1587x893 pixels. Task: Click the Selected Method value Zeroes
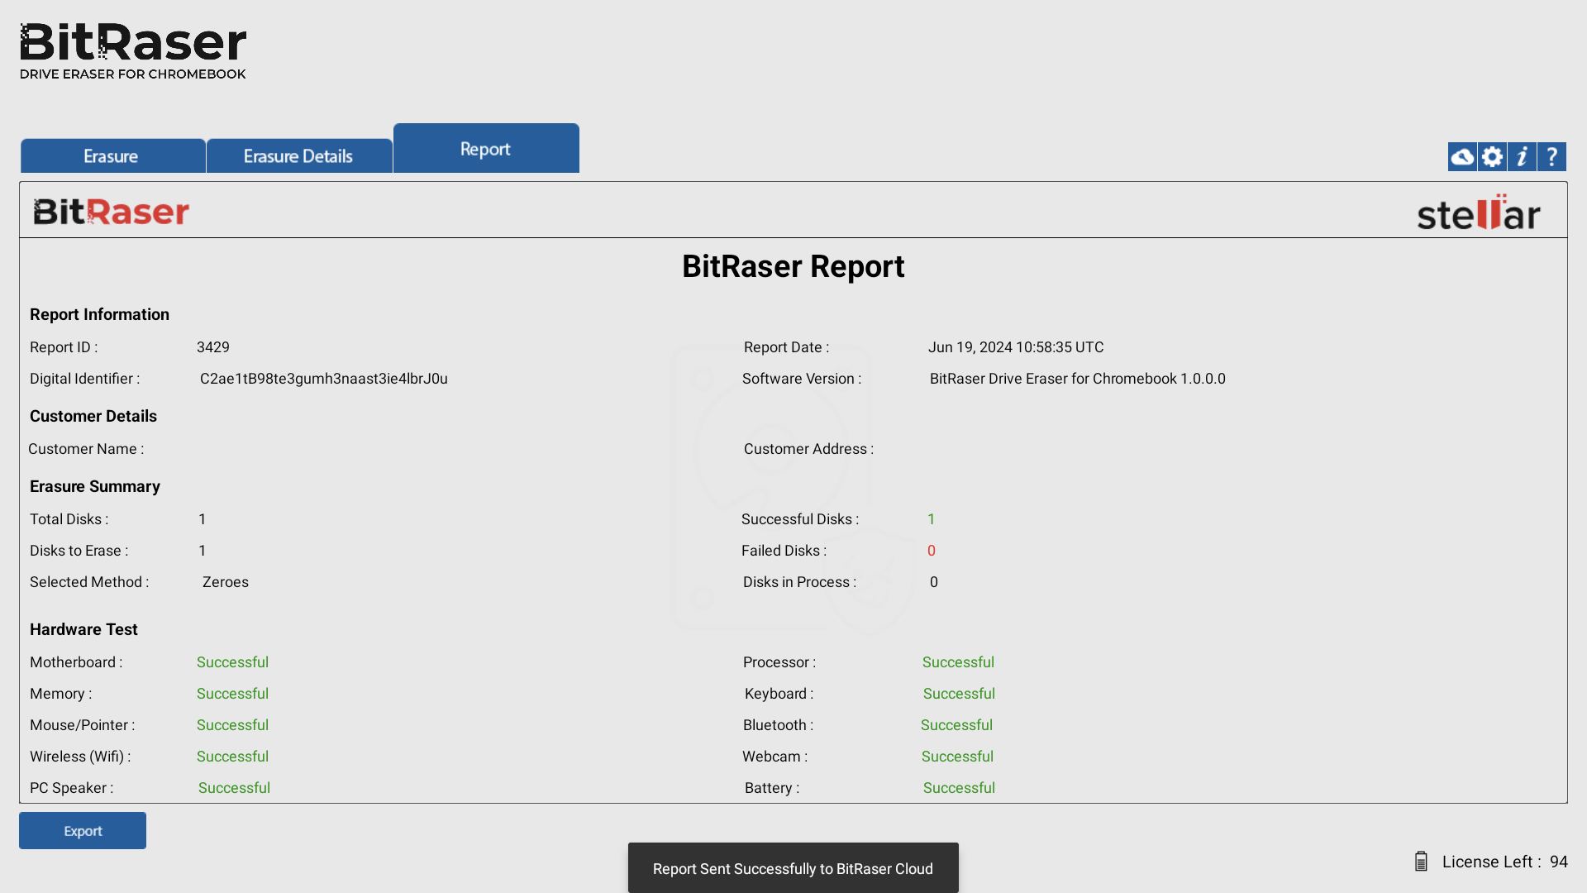(x=226, y=582)
